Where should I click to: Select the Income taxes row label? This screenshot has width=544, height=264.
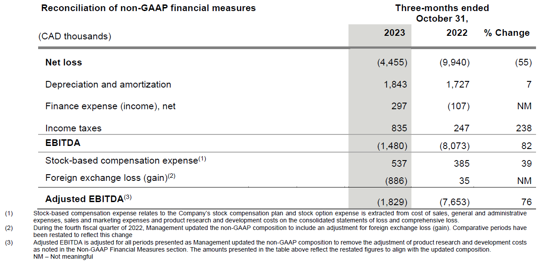pos(73,128)
